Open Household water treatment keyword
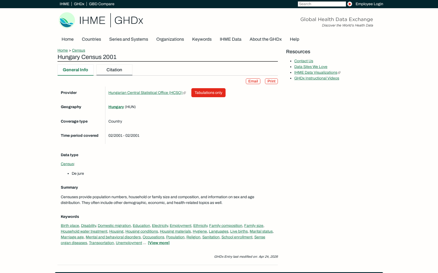Screen dimensions: 438x273 tap(84, 232)
